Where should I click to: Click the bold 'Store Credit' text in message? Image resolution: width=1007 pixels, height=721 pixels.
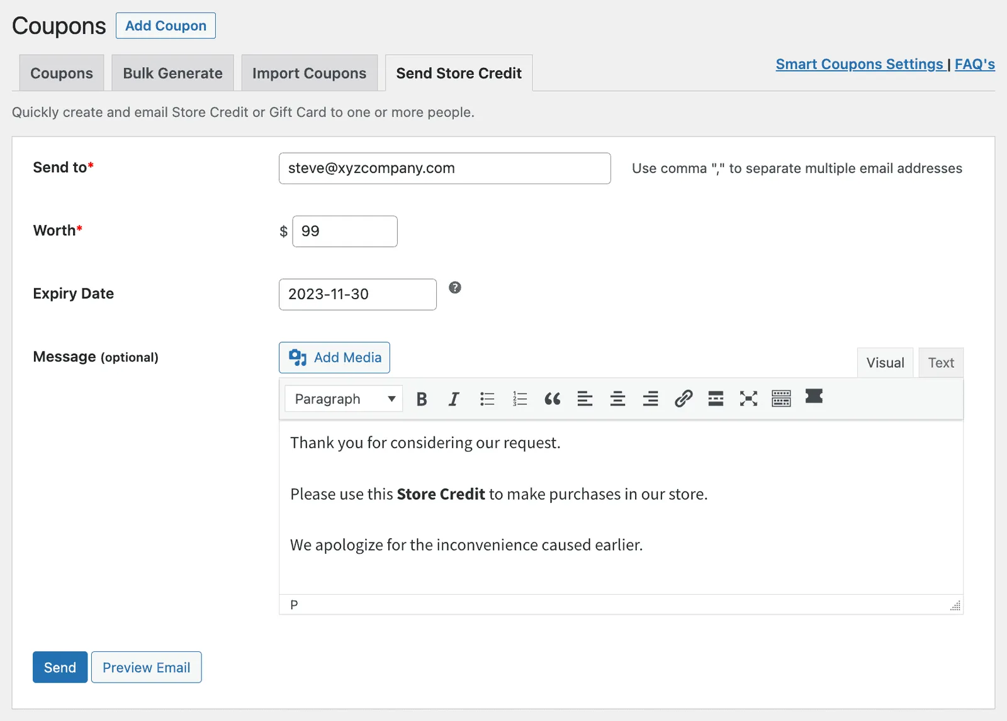[x=441, y=494]
